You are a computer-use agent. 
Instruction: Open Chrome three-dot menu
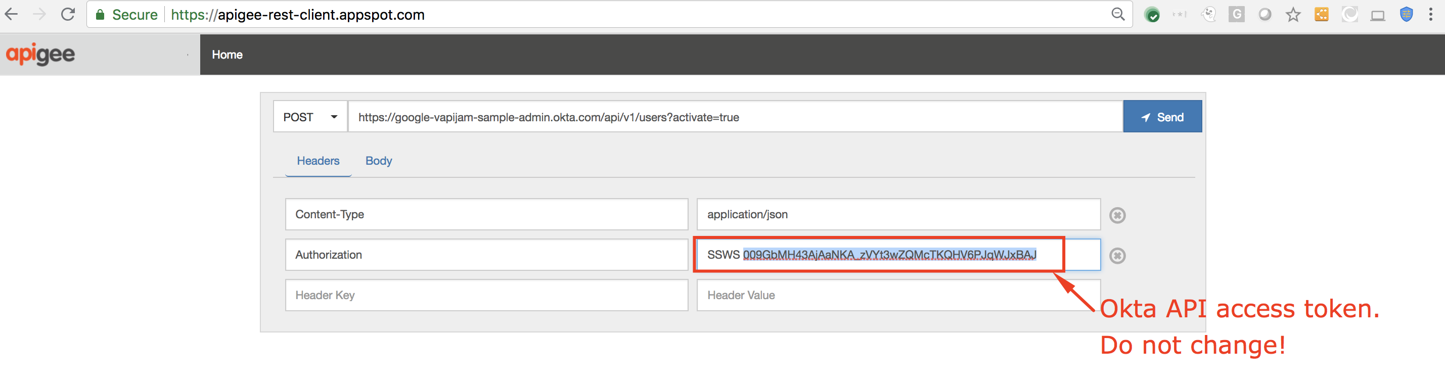click(x=1430, y=15)
